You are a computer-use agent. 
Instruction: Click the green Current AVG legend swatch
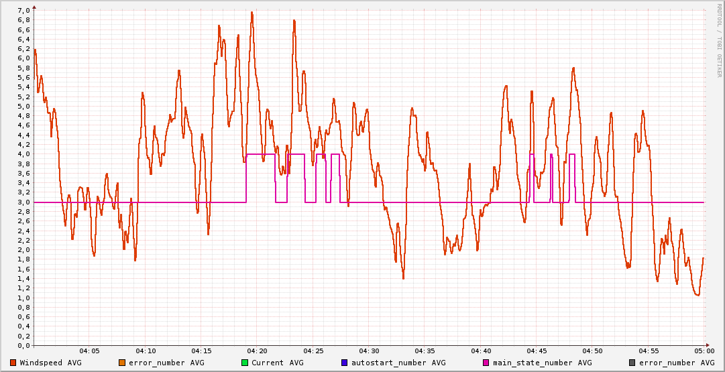coord(244,363)
